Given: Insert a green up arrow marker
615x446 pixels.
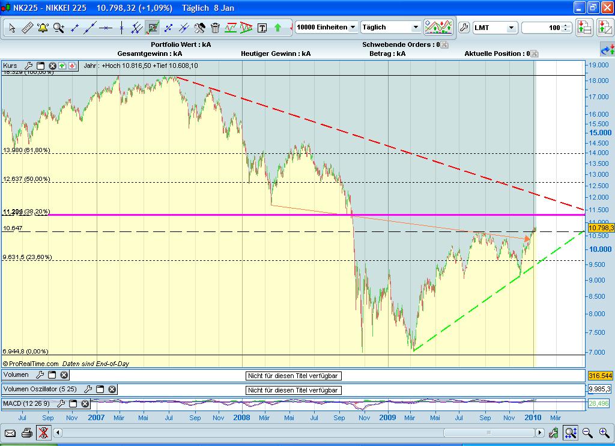Looking at the screenshot, I should click(x=277, y=28).
